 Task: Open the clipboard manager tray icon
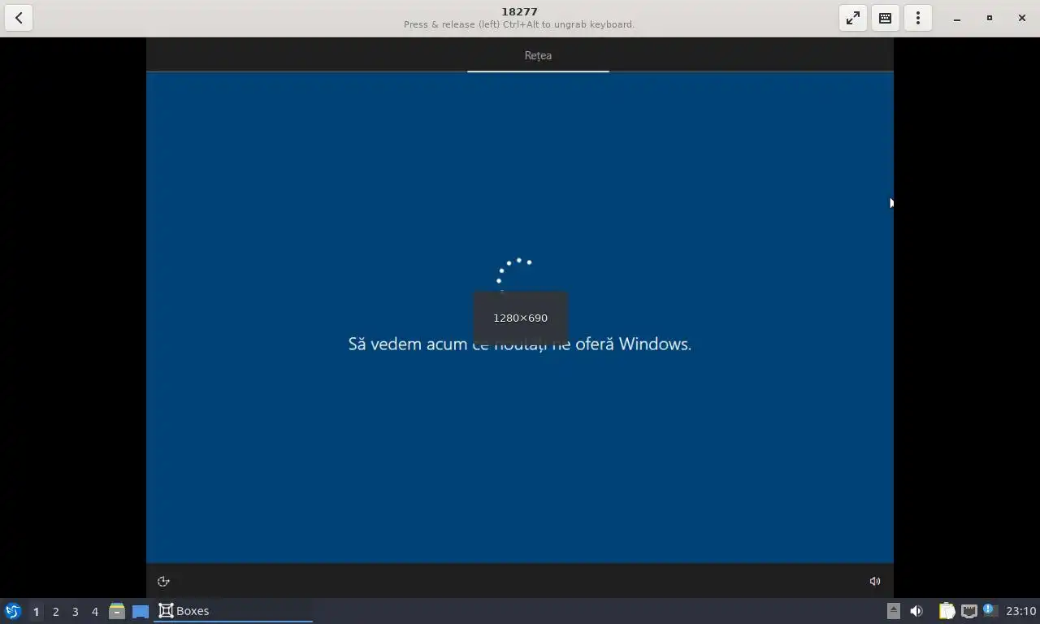pyautogui.click(x=947, y=611)
